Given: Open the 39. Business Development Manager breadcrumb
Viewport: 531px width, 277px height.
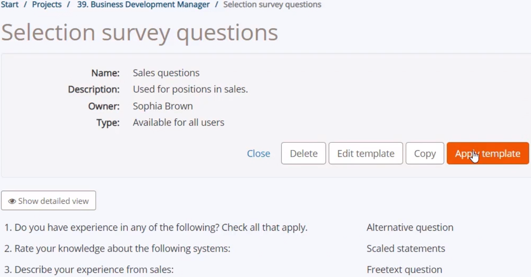Looking at the screenshot, I should coord(143,5).
